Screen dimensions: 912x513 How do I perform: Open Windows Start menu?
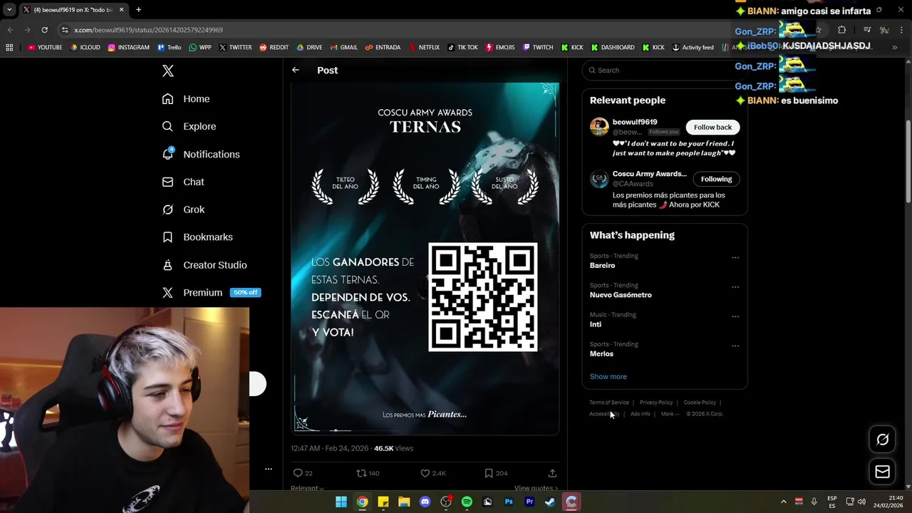341,502
